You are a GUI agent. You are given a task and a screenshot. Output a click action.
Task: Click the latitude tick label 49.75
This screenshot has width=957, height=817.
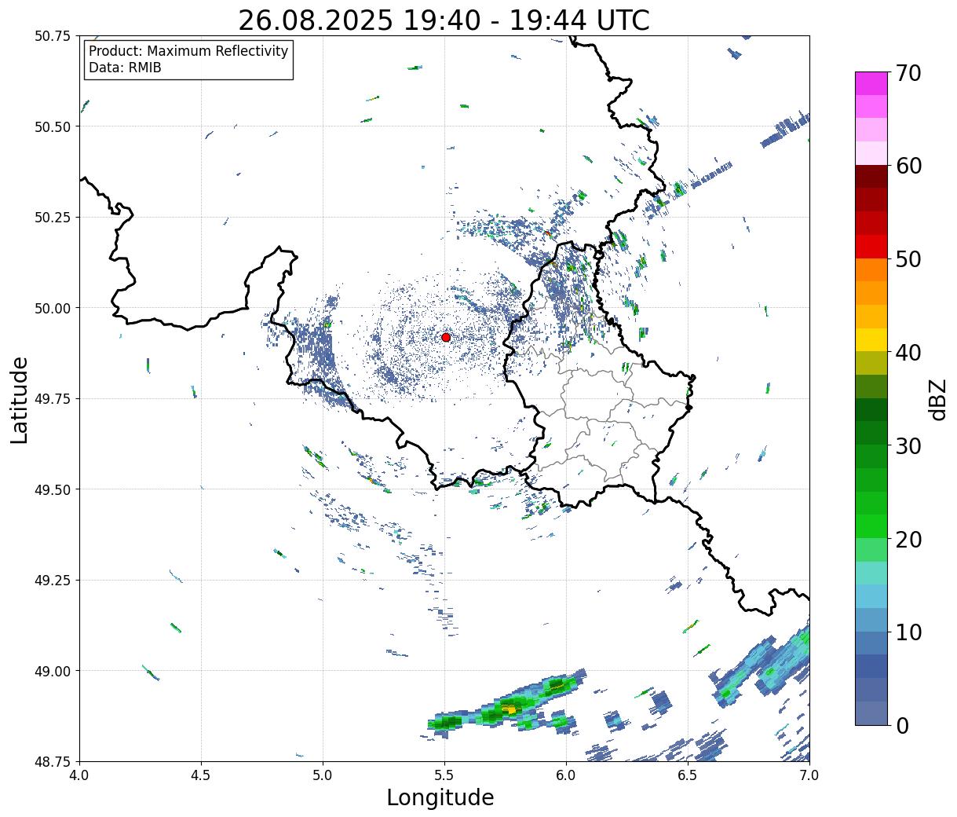(x=53, y=399)
